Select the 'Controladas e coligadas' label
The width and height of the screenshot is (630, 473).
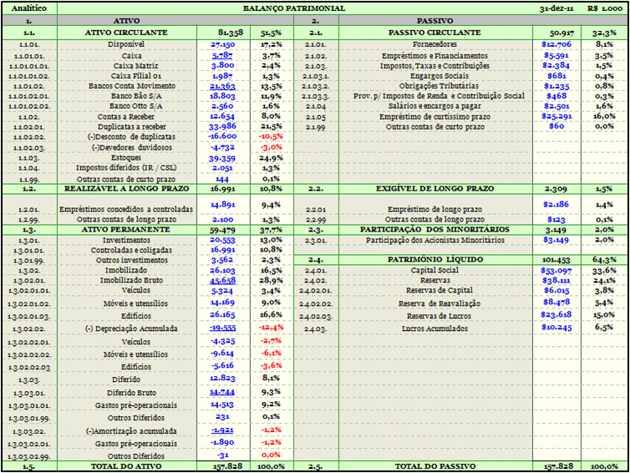[x=131, y=250]
